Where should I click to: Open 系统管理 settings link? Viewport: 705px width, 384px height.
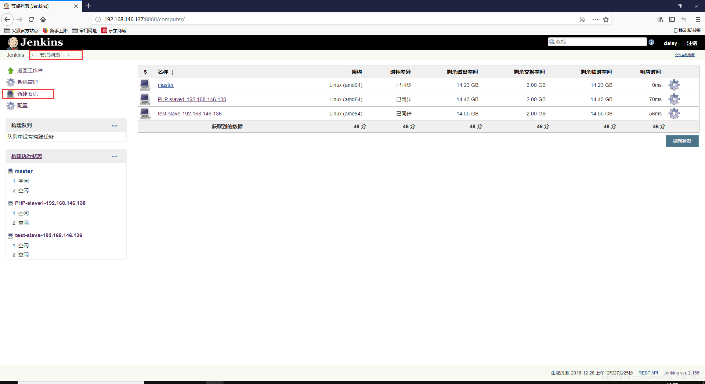[x=27, y=82]
